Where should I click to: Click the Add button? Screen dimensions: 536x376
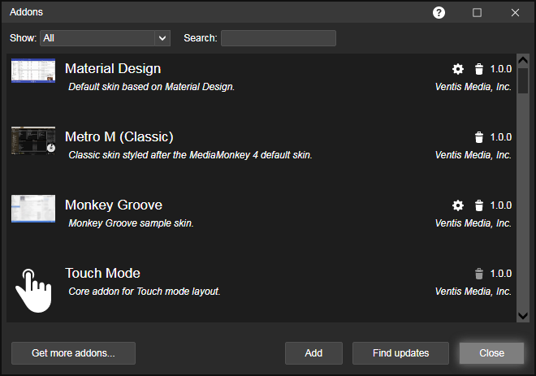pos(313,353)
